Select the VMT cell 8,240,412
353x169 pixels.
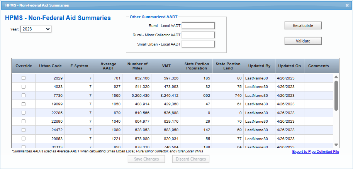(x=166, y=95)
